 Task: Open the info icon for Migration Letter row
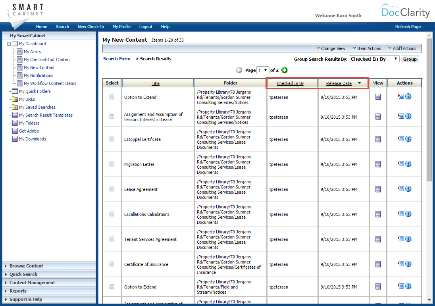pyautogui.click(x=408, y=164)
